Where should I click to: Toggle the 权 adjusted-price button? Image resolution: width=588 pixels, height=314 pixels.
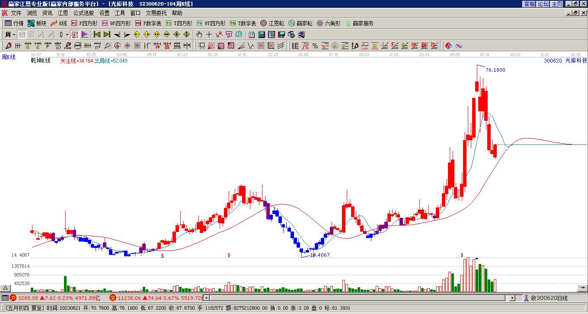pyautogui.click(x=75, y=35)
